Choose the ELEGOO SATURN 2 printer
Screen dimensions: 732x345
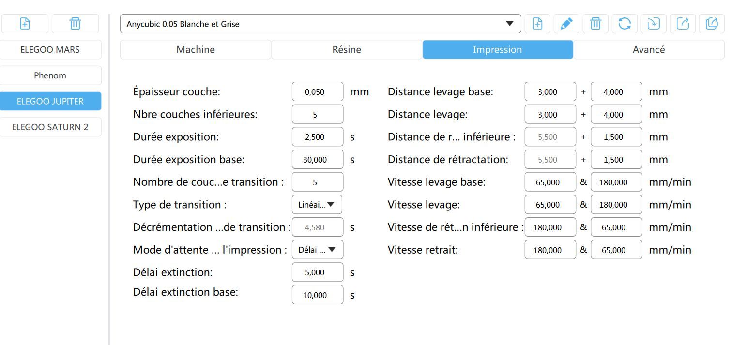click(x=50, y=127)
